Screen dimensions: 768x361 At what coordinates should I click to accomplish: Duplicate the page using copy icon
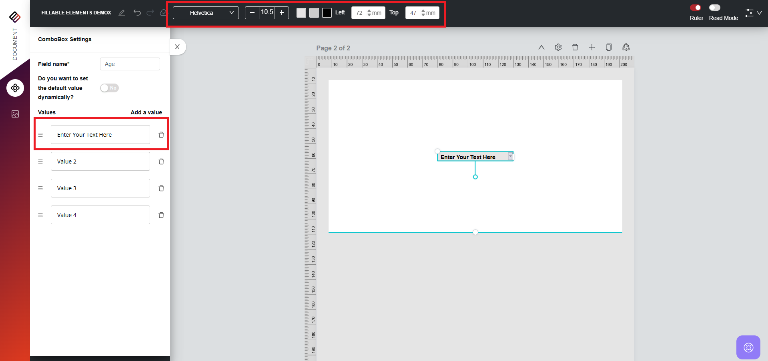(x=608, y=48)
